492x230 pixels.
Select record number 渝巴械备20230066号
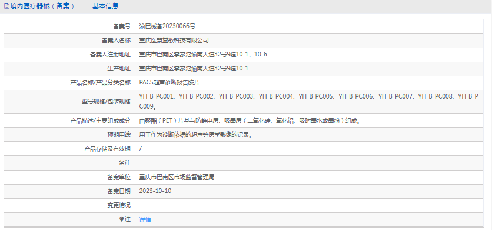click(x=167, y=26)
